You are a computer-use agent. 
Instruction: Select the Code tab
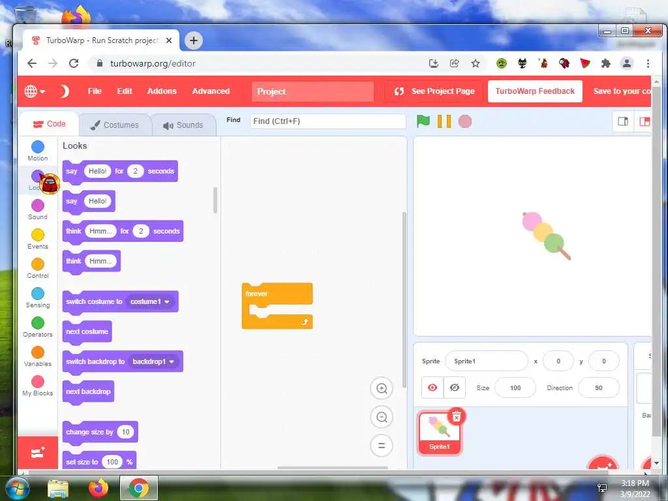tap(49, 124)
